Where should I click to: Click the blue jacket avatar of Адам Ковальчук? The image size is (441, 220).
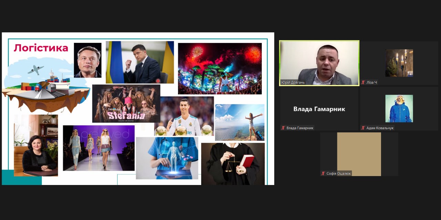pos(399,108)
